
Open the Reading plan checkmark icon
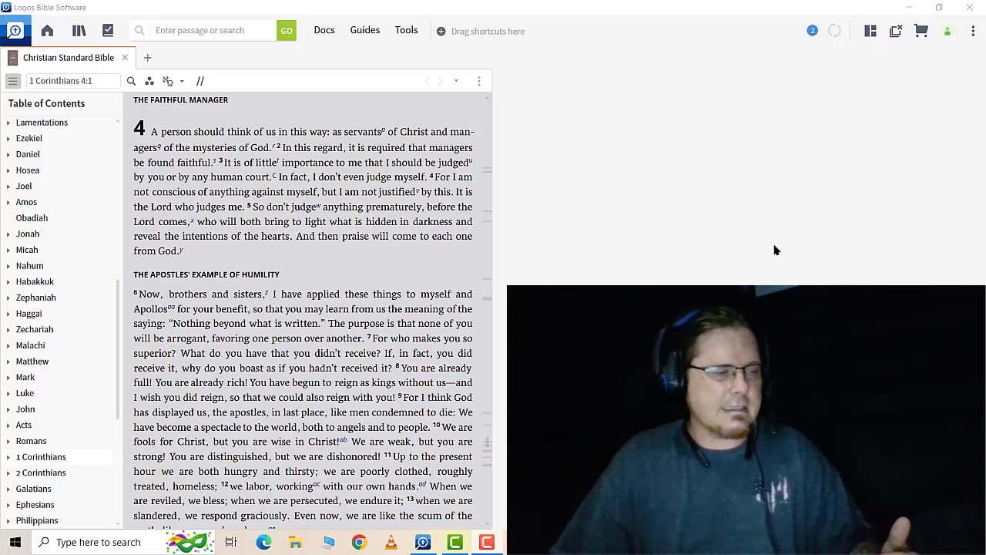click(x=108, y=31)
